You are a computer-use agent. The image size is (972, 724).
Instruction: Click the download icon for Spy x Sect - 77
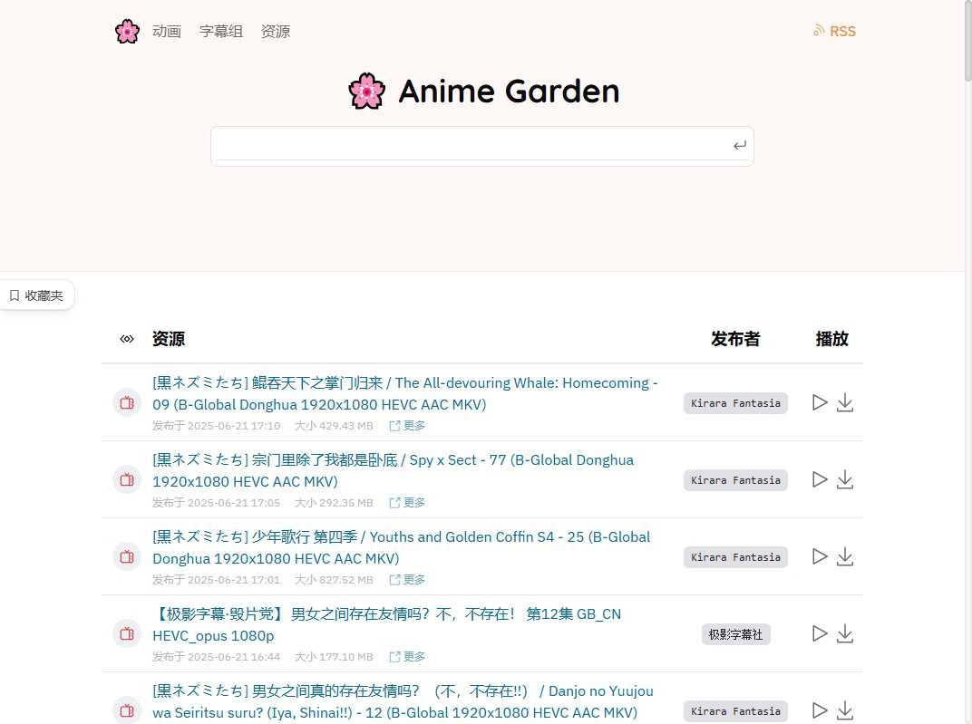(844, 479)
